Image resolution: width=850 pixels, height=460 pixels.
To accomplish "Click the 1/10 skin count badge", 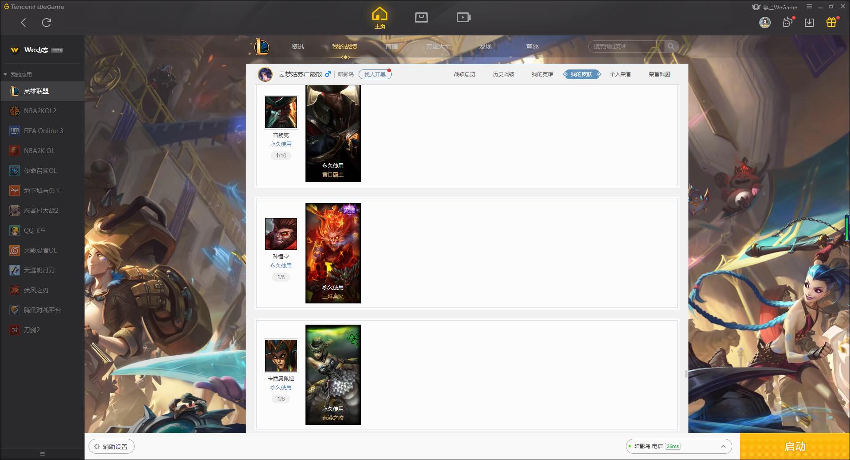I will [x=281, y=156].
